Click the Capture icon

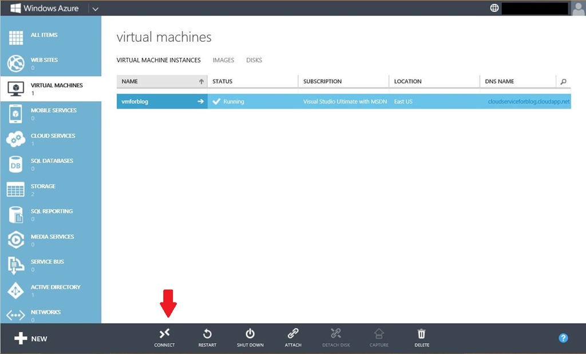pyautogui.click(x=379, y=333)
